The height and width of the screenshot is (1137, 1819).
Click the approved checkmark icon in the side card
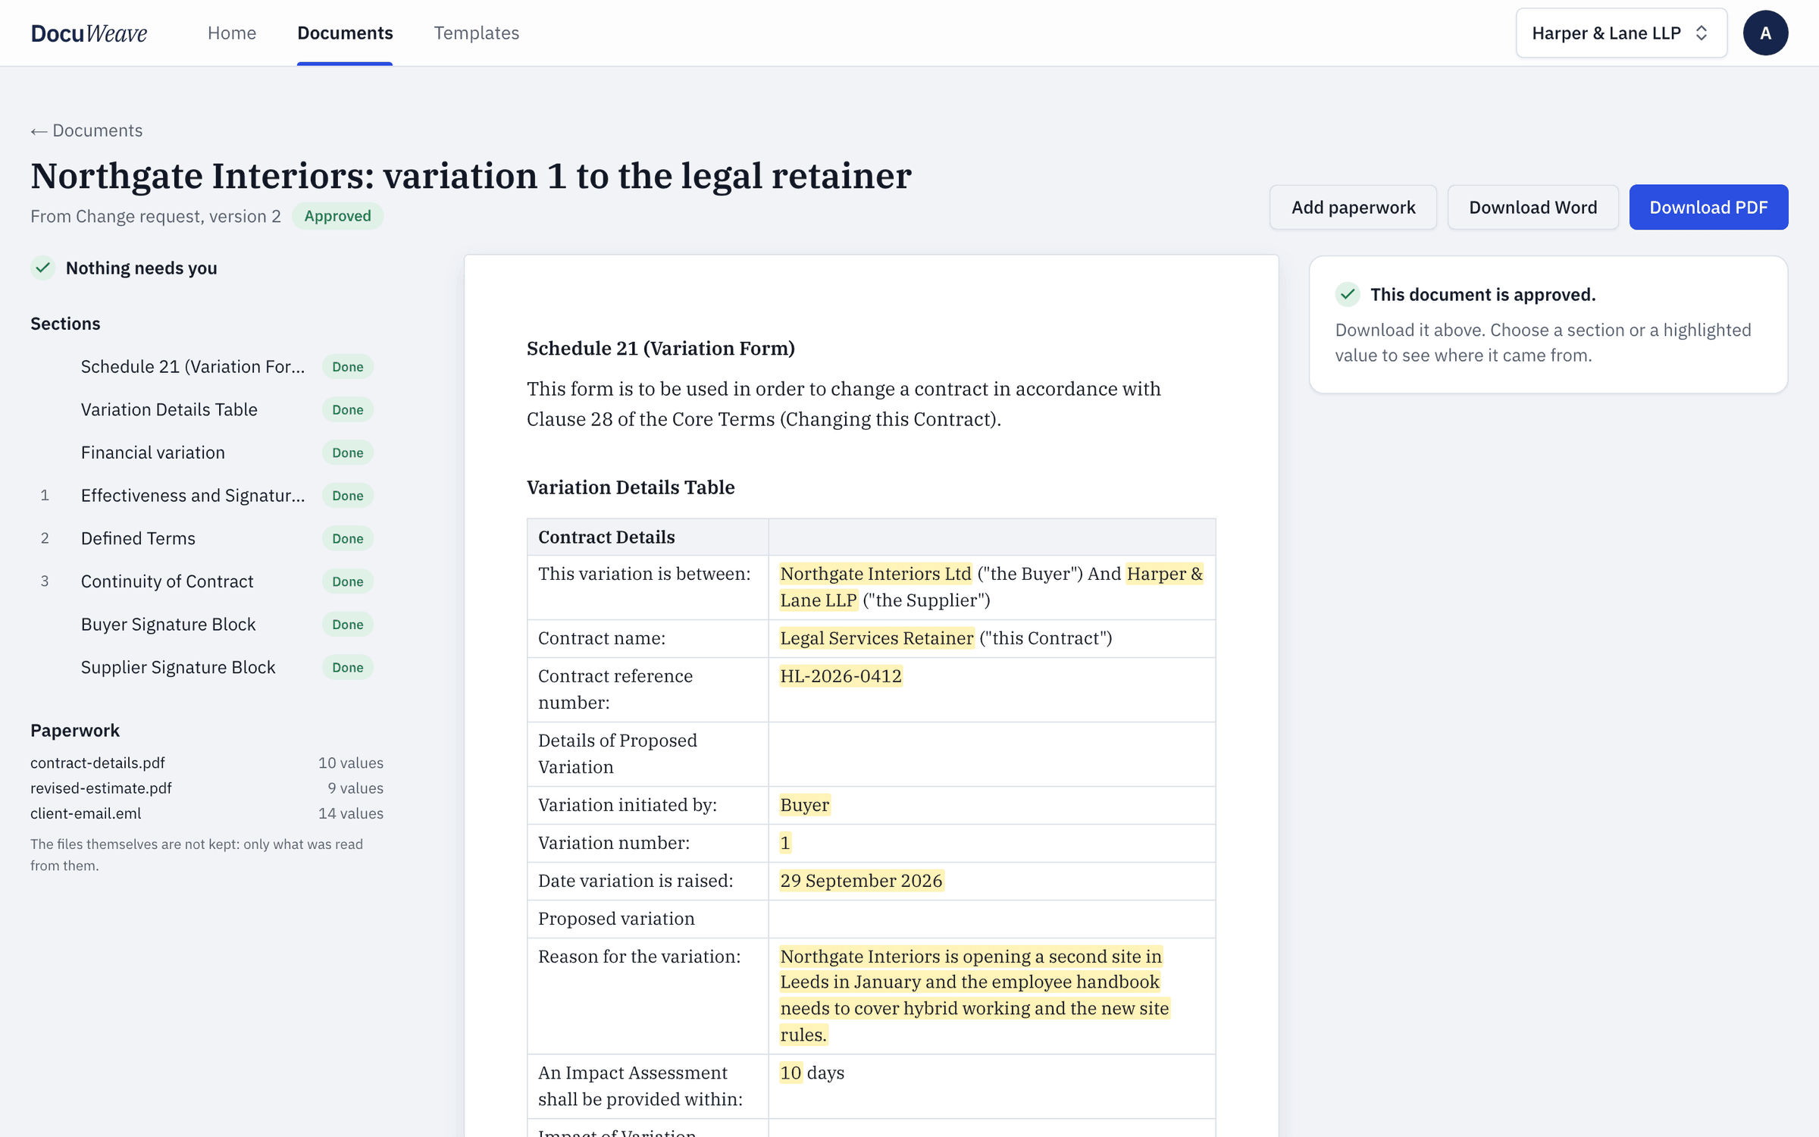point(1348,294)
